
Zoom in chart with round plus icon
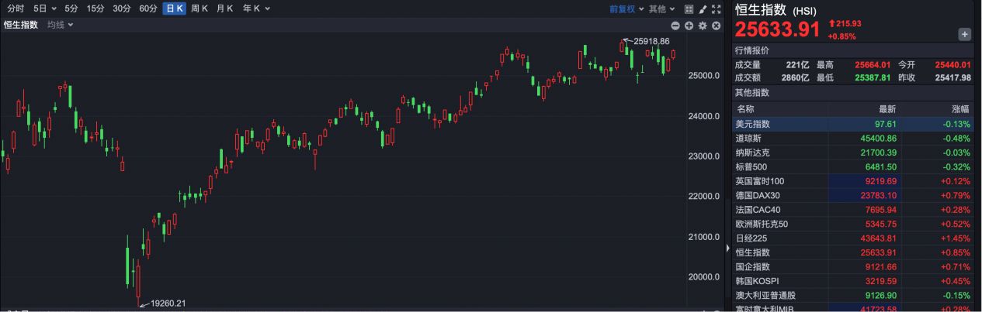[x=689, y=26]
